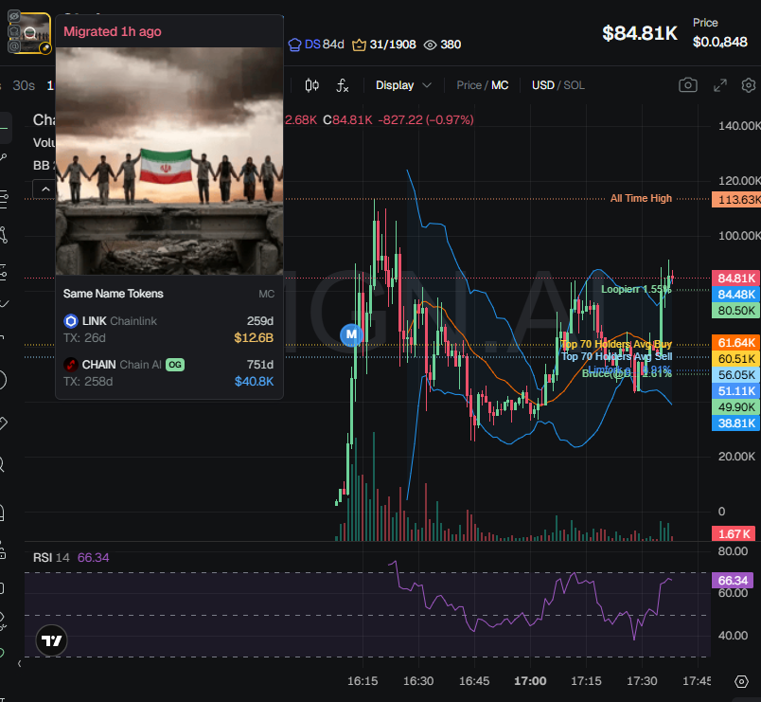Click the All Time High line label

tap(641, 198)
